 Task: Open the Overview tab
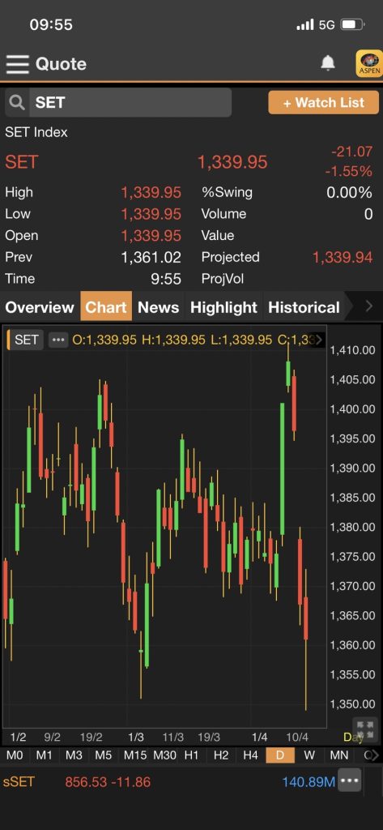tap(40, 307)
